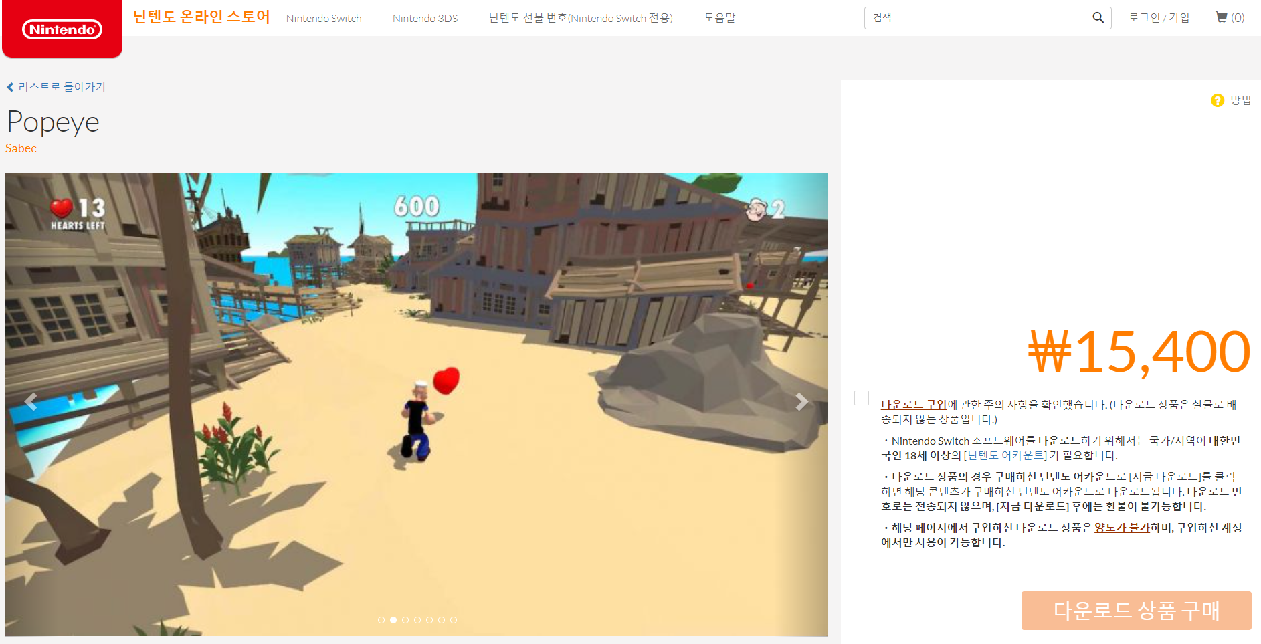Open the [닌텐도 어카운트] link

coord(1005,455)
